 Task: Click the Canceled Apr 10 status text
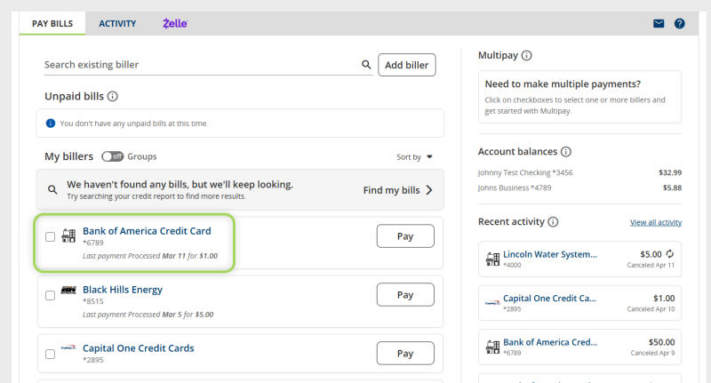click(651, 309)
